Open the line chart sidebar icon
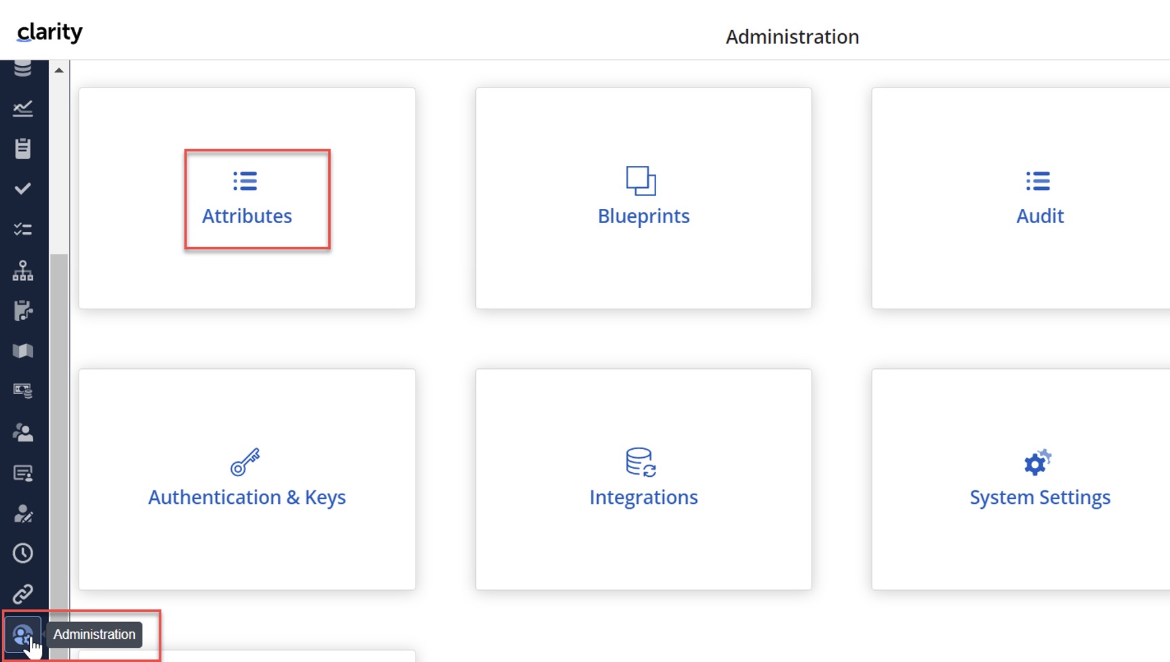Viewport: 1170px width, 662px height. pos(23,109)
